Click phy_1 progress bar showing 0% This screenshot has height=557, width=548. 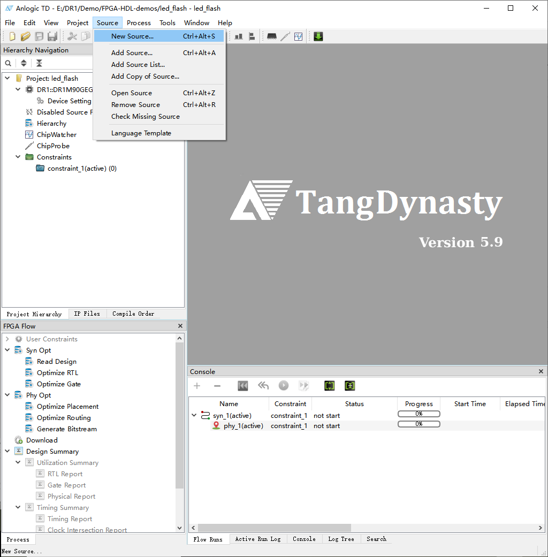[419, 424]
